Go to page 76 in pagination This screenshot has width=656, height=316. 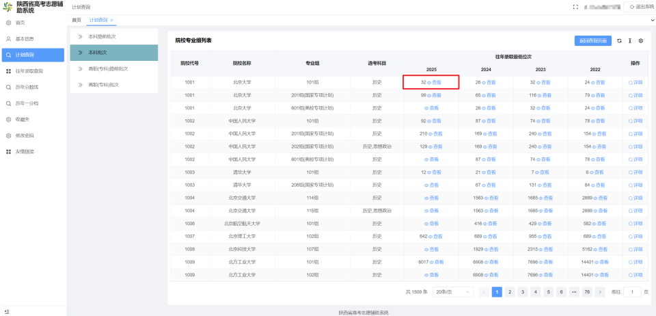pos(587,292)
